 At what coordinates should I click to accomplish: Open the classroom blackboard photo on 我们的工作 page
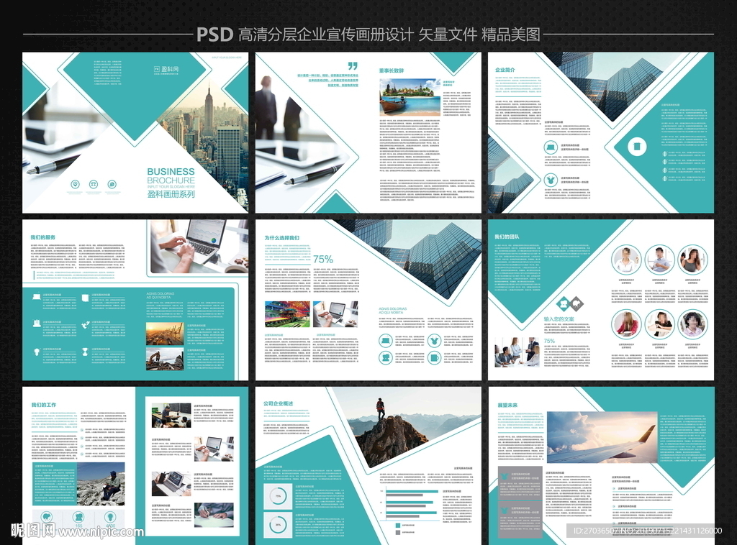click(x=171, y=415)
